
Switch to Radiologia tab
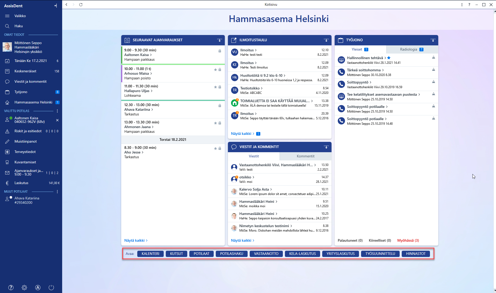pos(412,49)
